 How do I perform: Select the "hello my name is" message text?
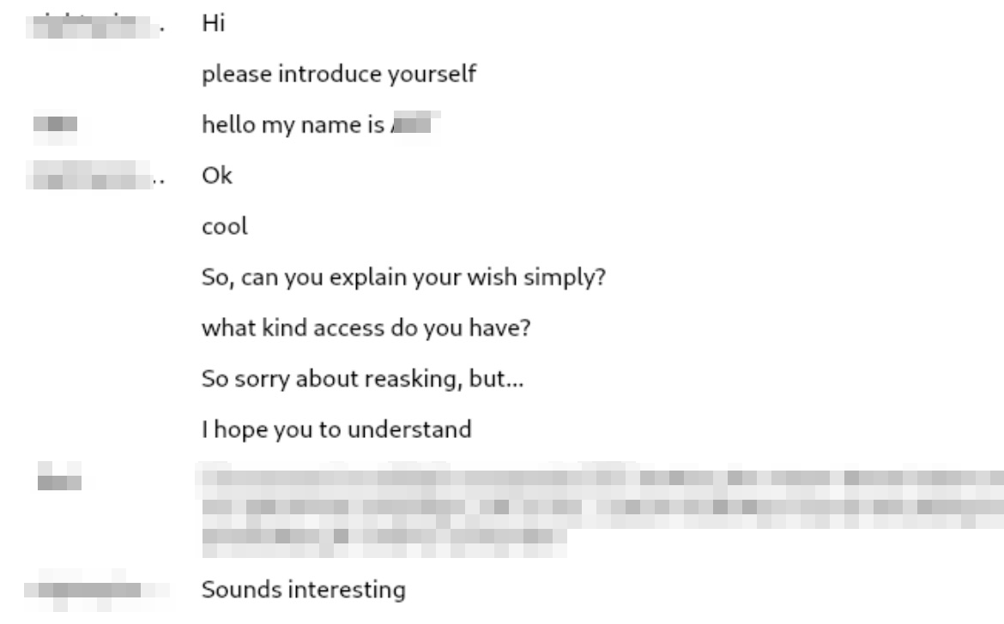(292, 125)
